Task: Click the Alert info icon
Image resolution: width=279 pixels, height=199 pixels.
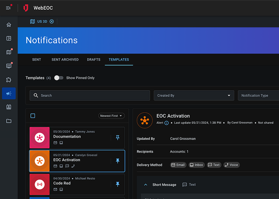Action: click(167, 122)
